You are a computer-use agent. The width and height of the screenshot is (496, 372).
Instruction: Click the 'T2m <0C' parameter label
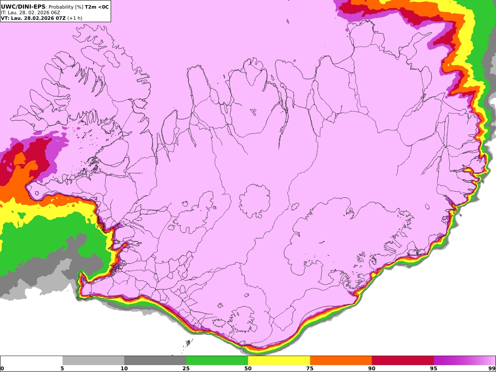97,6
